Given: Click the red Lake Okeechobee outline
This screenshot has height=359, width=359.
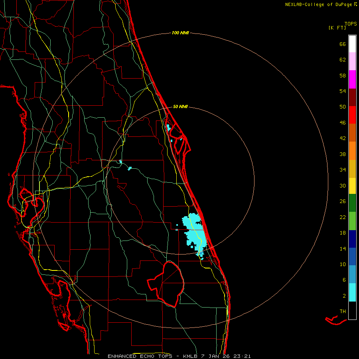Looking at the screenshot, I should pyautogui.click(x=166, y=284).
